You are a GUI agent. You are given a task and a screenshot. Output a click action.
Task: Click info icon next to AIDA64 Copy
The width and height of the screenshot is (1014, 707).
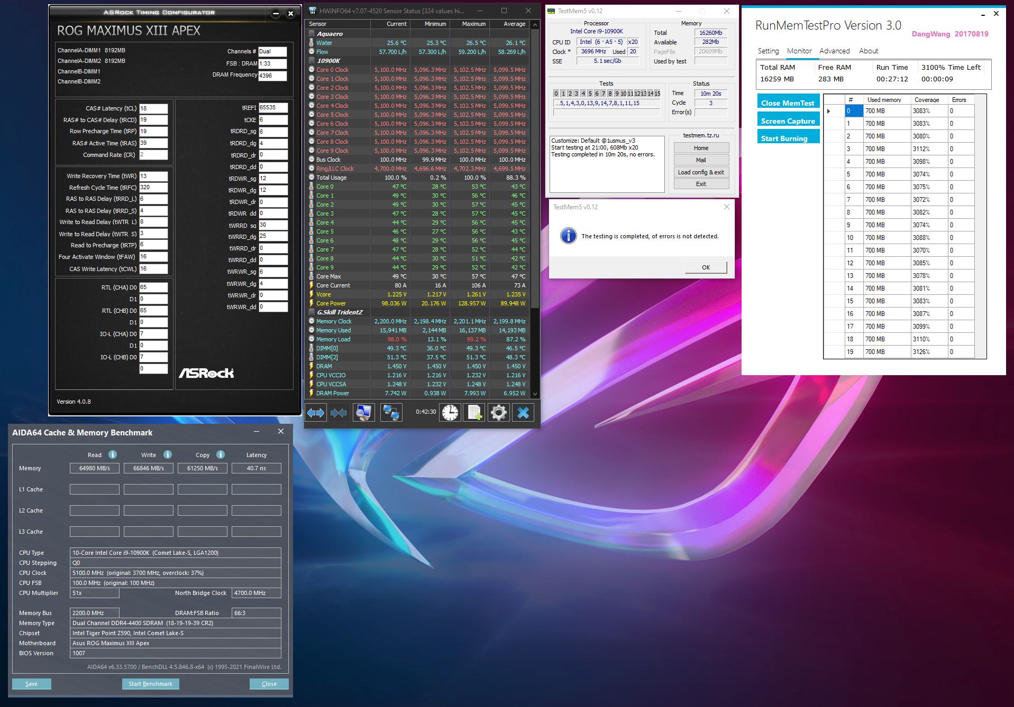221,454
